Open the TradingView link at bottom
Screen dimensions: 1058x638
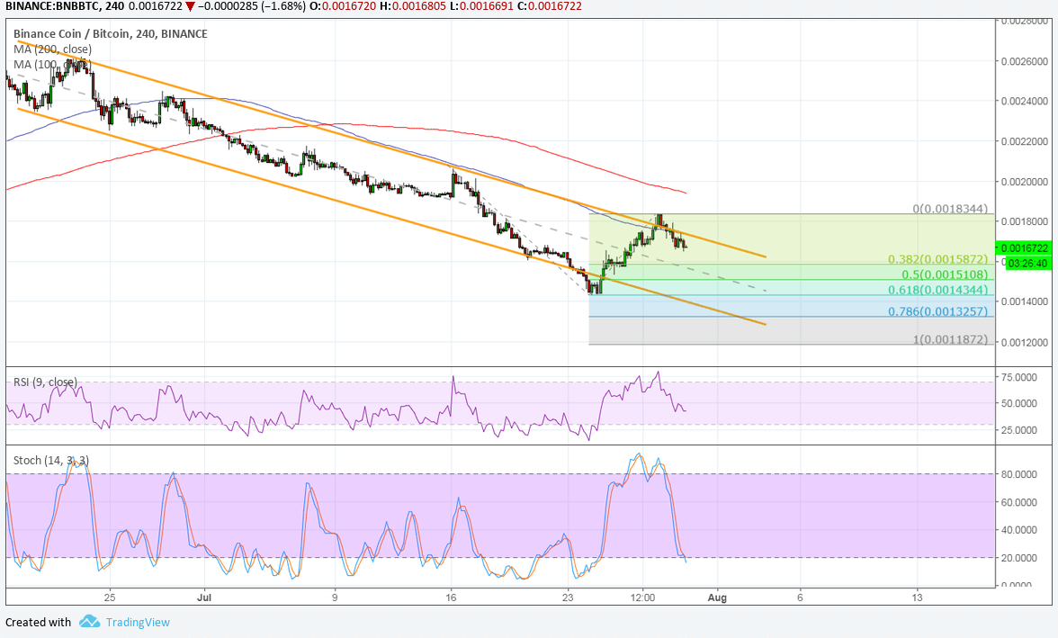point(138,622)
